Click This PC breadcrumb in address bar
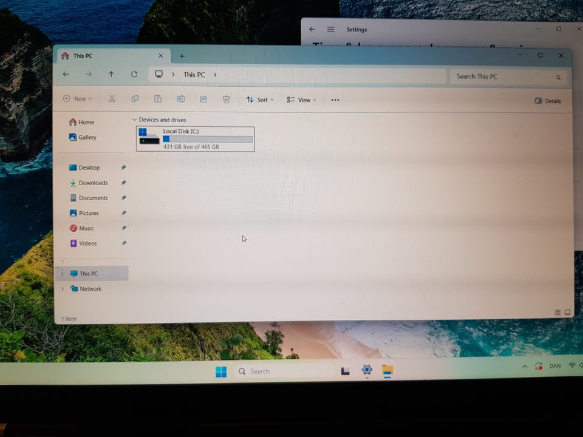 [x=194, y=75]
